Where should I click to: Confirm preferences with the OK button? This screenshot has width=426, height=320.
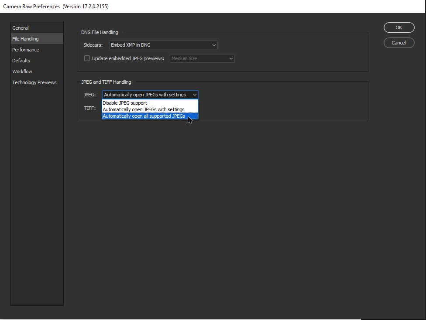399,27
